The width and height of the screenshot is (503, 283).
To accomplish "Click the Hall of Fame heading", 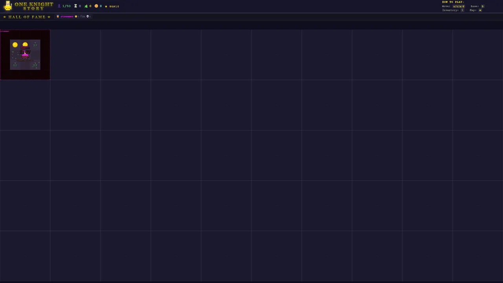I will point(27,17).
